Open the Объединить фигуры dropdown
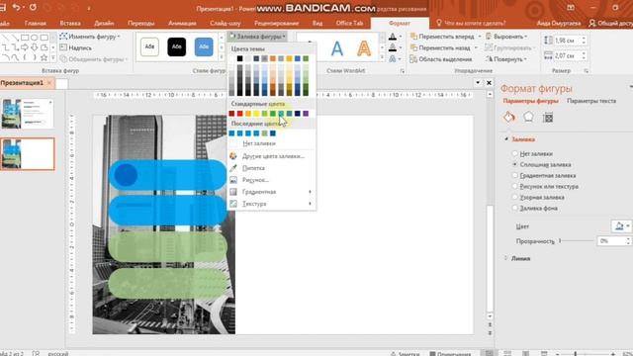Screen dimensions: 633x356 (x=94, y=59)
